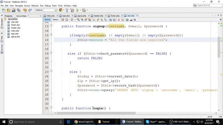This screenshot has width=223, height=125.
Task: Close the login.php editor tab
Action: coord(72,16)
